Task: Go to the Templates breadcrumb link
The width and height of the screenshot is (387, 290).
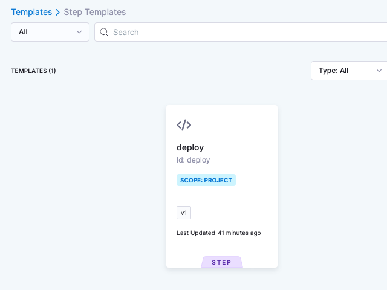Action: coord(31,12)
